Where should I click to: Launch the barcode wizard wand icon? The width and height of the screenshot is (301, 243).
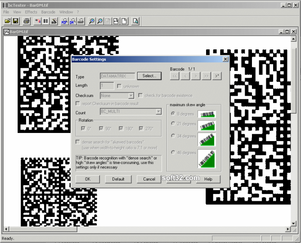tap(54, 21)
